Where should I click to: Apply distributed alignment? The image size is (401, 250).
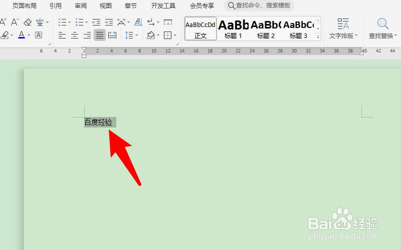point(112,35)
